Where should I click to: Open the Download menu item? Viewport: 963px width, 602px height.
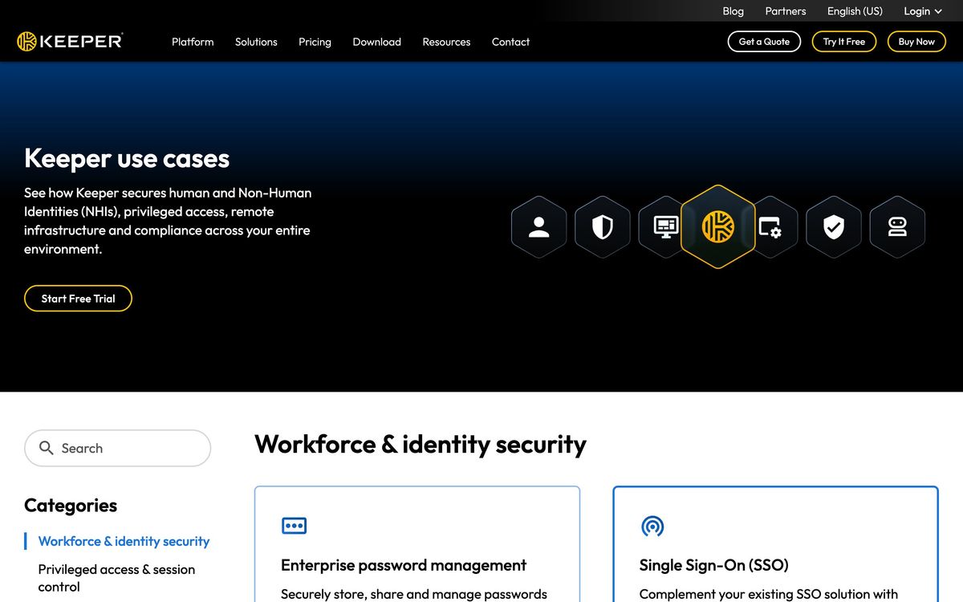pos(376,42)
